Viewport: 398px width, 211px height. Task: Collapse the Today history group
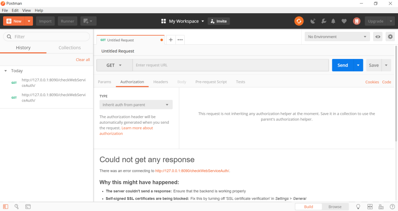[5, 71]
